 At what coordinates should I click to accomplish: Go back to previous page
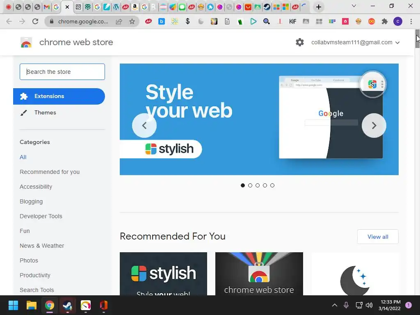pos(9,21)
